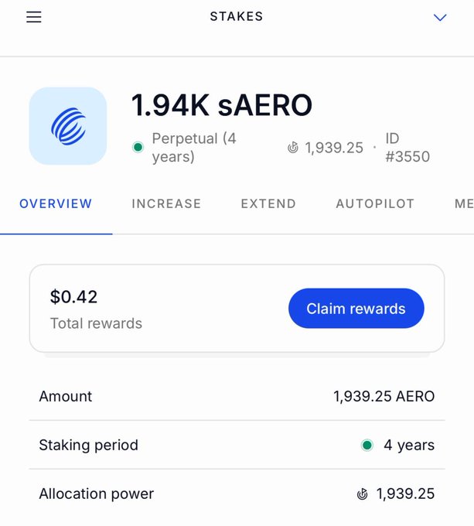The width and height of the screenshot is (474, 526).
Task: Click the Allocation power row icon
Action: tap(362, 494)
